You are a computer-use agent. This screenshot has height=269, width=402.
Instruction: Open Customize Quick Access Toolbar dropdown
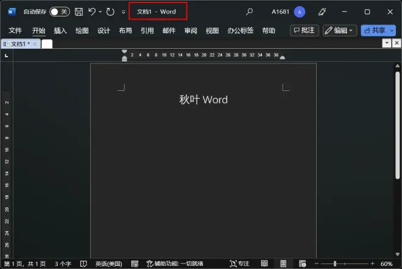(123, 12)
